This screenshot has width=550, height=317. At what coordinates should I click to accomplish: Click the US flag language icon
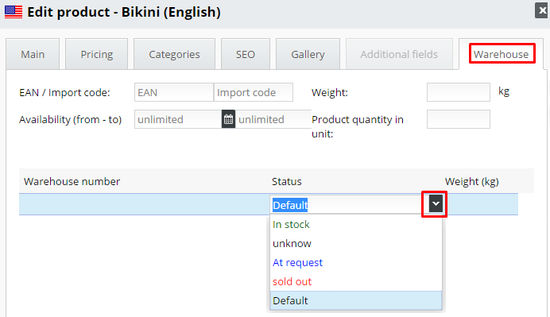pyautogui.click(x=14, y=12)
